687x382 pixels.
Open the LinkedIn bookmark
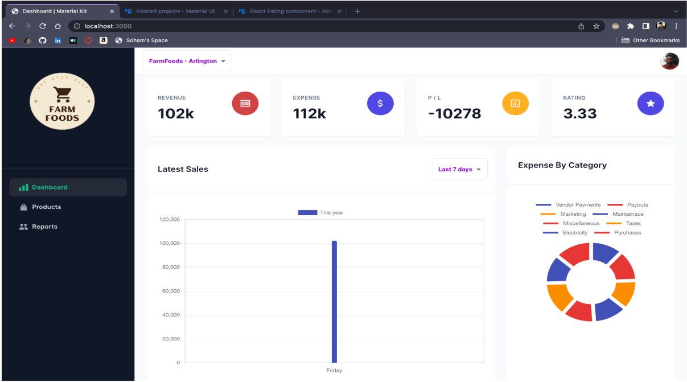pyautogui.click(x=57, y=40)
